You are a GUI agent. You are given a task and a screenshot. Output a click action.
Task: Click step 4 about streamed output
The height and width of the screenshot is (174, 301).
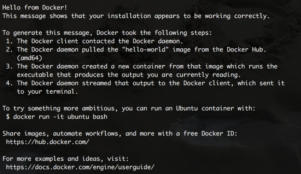click(145, 83)
